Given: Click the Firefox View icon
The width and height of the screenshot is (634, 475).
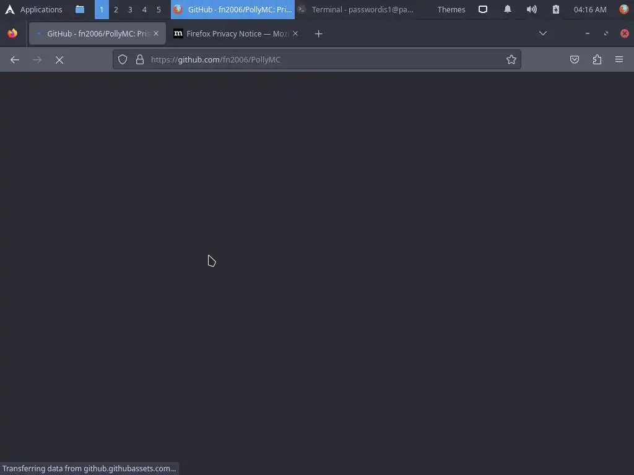Looking at the screenshot, I should pos(12,33).
